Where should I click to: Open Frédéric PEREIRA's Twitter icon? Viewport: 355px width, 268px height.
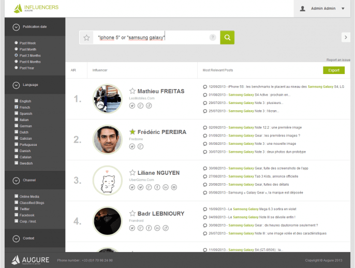[132, 146]
